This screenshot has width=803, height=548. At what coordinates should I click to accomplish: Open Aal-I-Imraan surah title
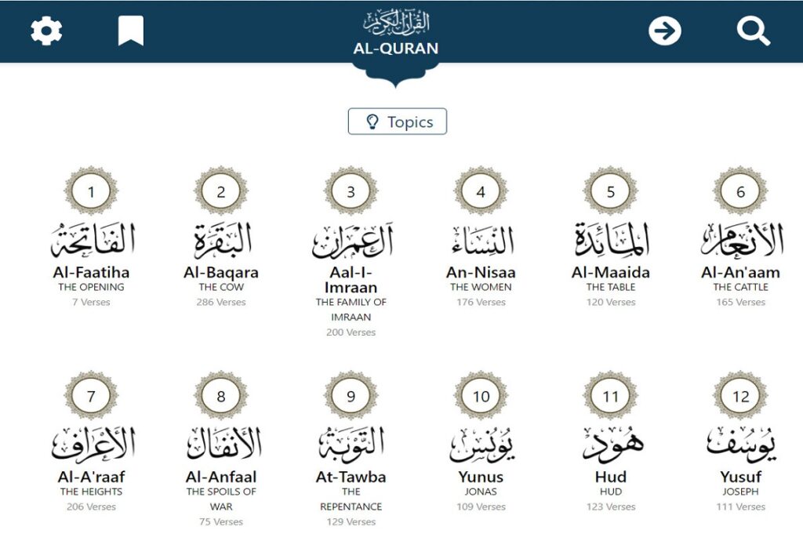(x=351, y=280)
